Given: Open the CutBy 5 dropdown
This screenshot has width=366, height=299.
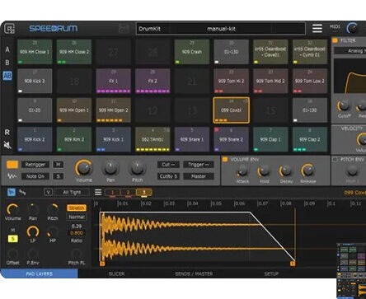Looking at the screenshot, I should pyautogui.click(x=168, y=176).
